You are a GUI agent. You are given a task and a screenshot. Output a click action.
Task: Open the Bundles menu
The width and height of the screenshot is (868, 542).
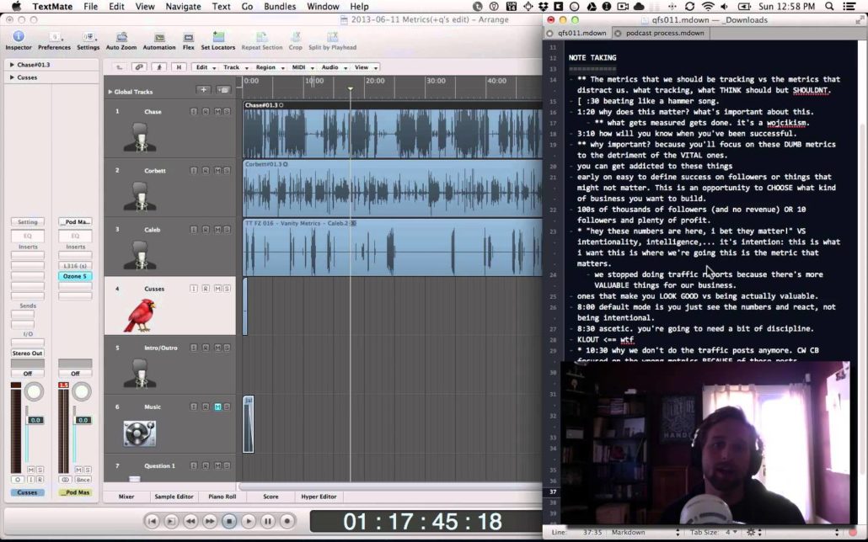(279, 7)
